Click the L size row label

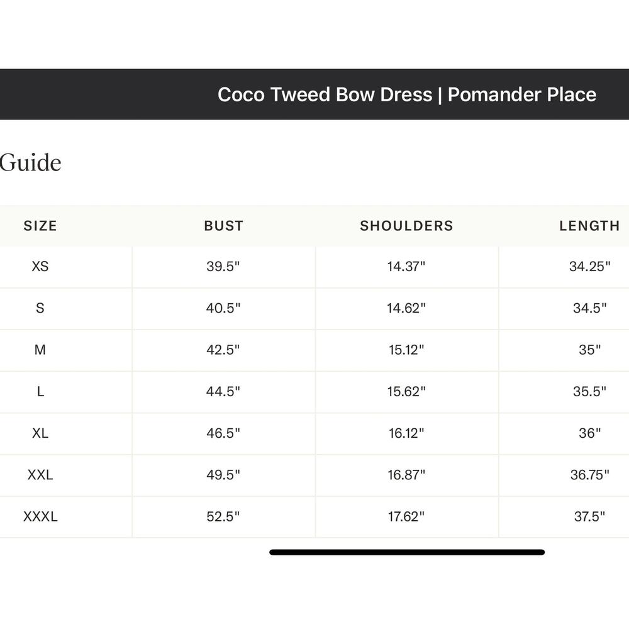pyautogui.click(x=40, y=391)
